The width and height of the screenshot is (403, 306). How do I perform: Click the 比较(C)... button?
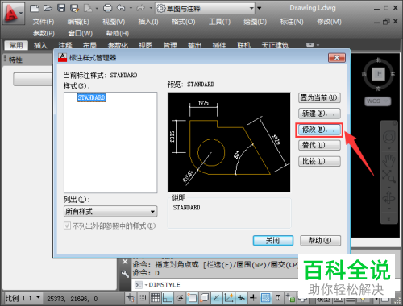click(319, 161)
